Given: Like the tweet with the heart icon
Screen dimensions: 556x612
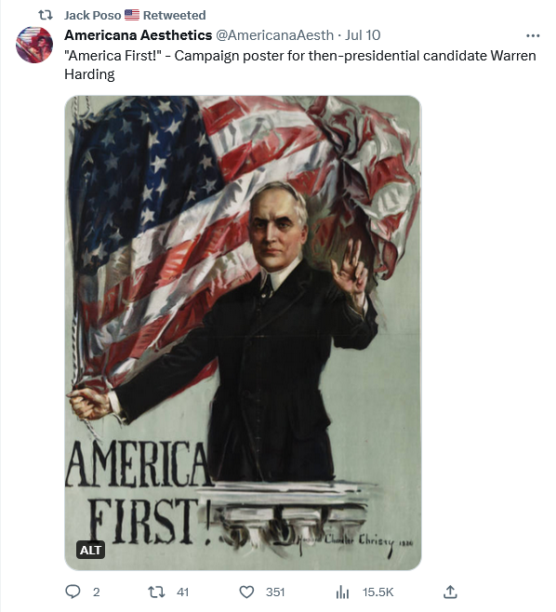Looking at the screenshot, I should pyautogui.click(x=246, y=592).
